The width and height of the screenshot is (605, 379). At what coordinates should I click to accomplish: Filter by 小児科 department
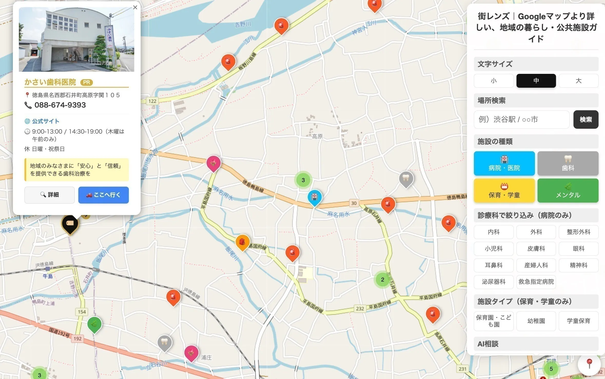coord(493,248)
